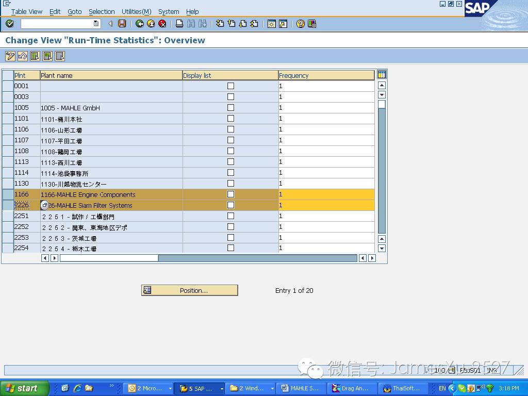Click the horizontal column scrollbar track

point(258,258)
